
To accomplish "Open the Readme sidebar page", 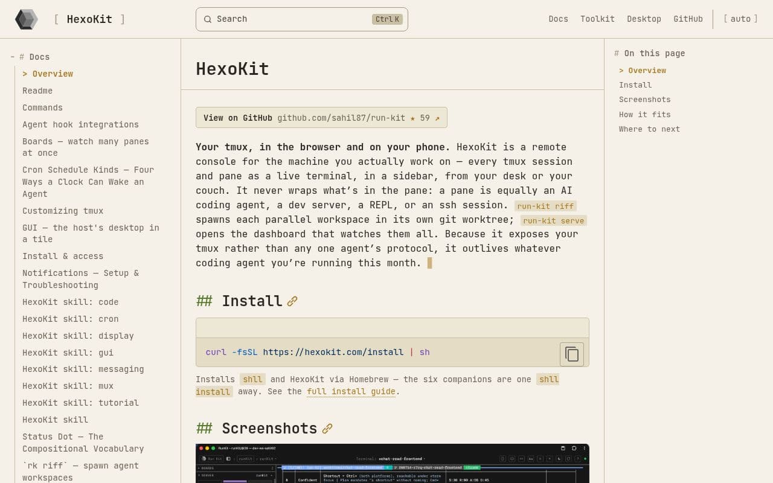I will 37,91.
